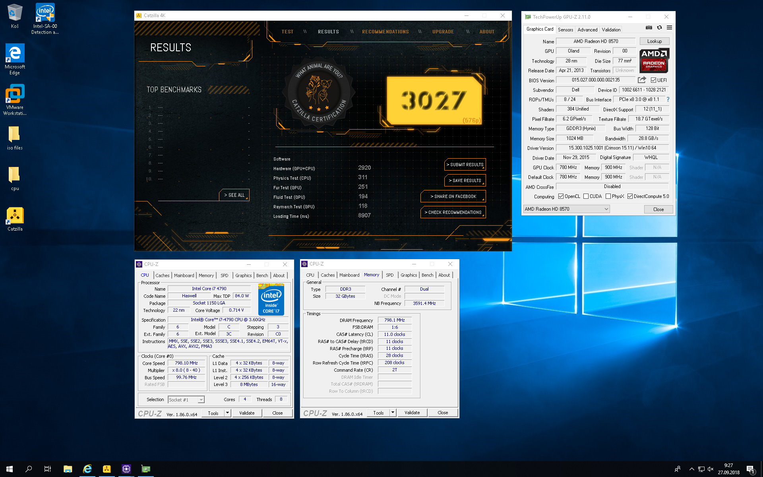Click the Intel inside Core i7 logo
This screenshot has height=477, width=763.
click(x=271, y=299)
